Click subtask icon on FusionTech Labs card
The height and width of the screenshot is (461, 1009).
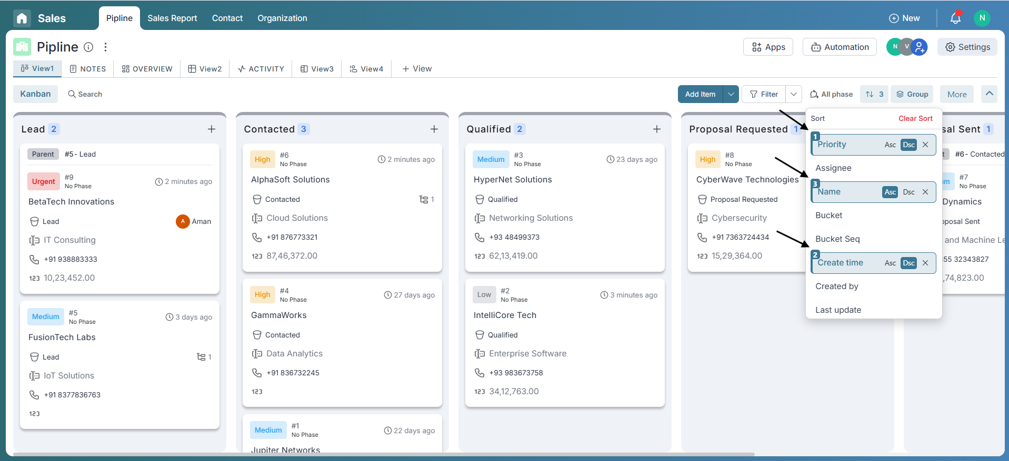coord(201,357)
